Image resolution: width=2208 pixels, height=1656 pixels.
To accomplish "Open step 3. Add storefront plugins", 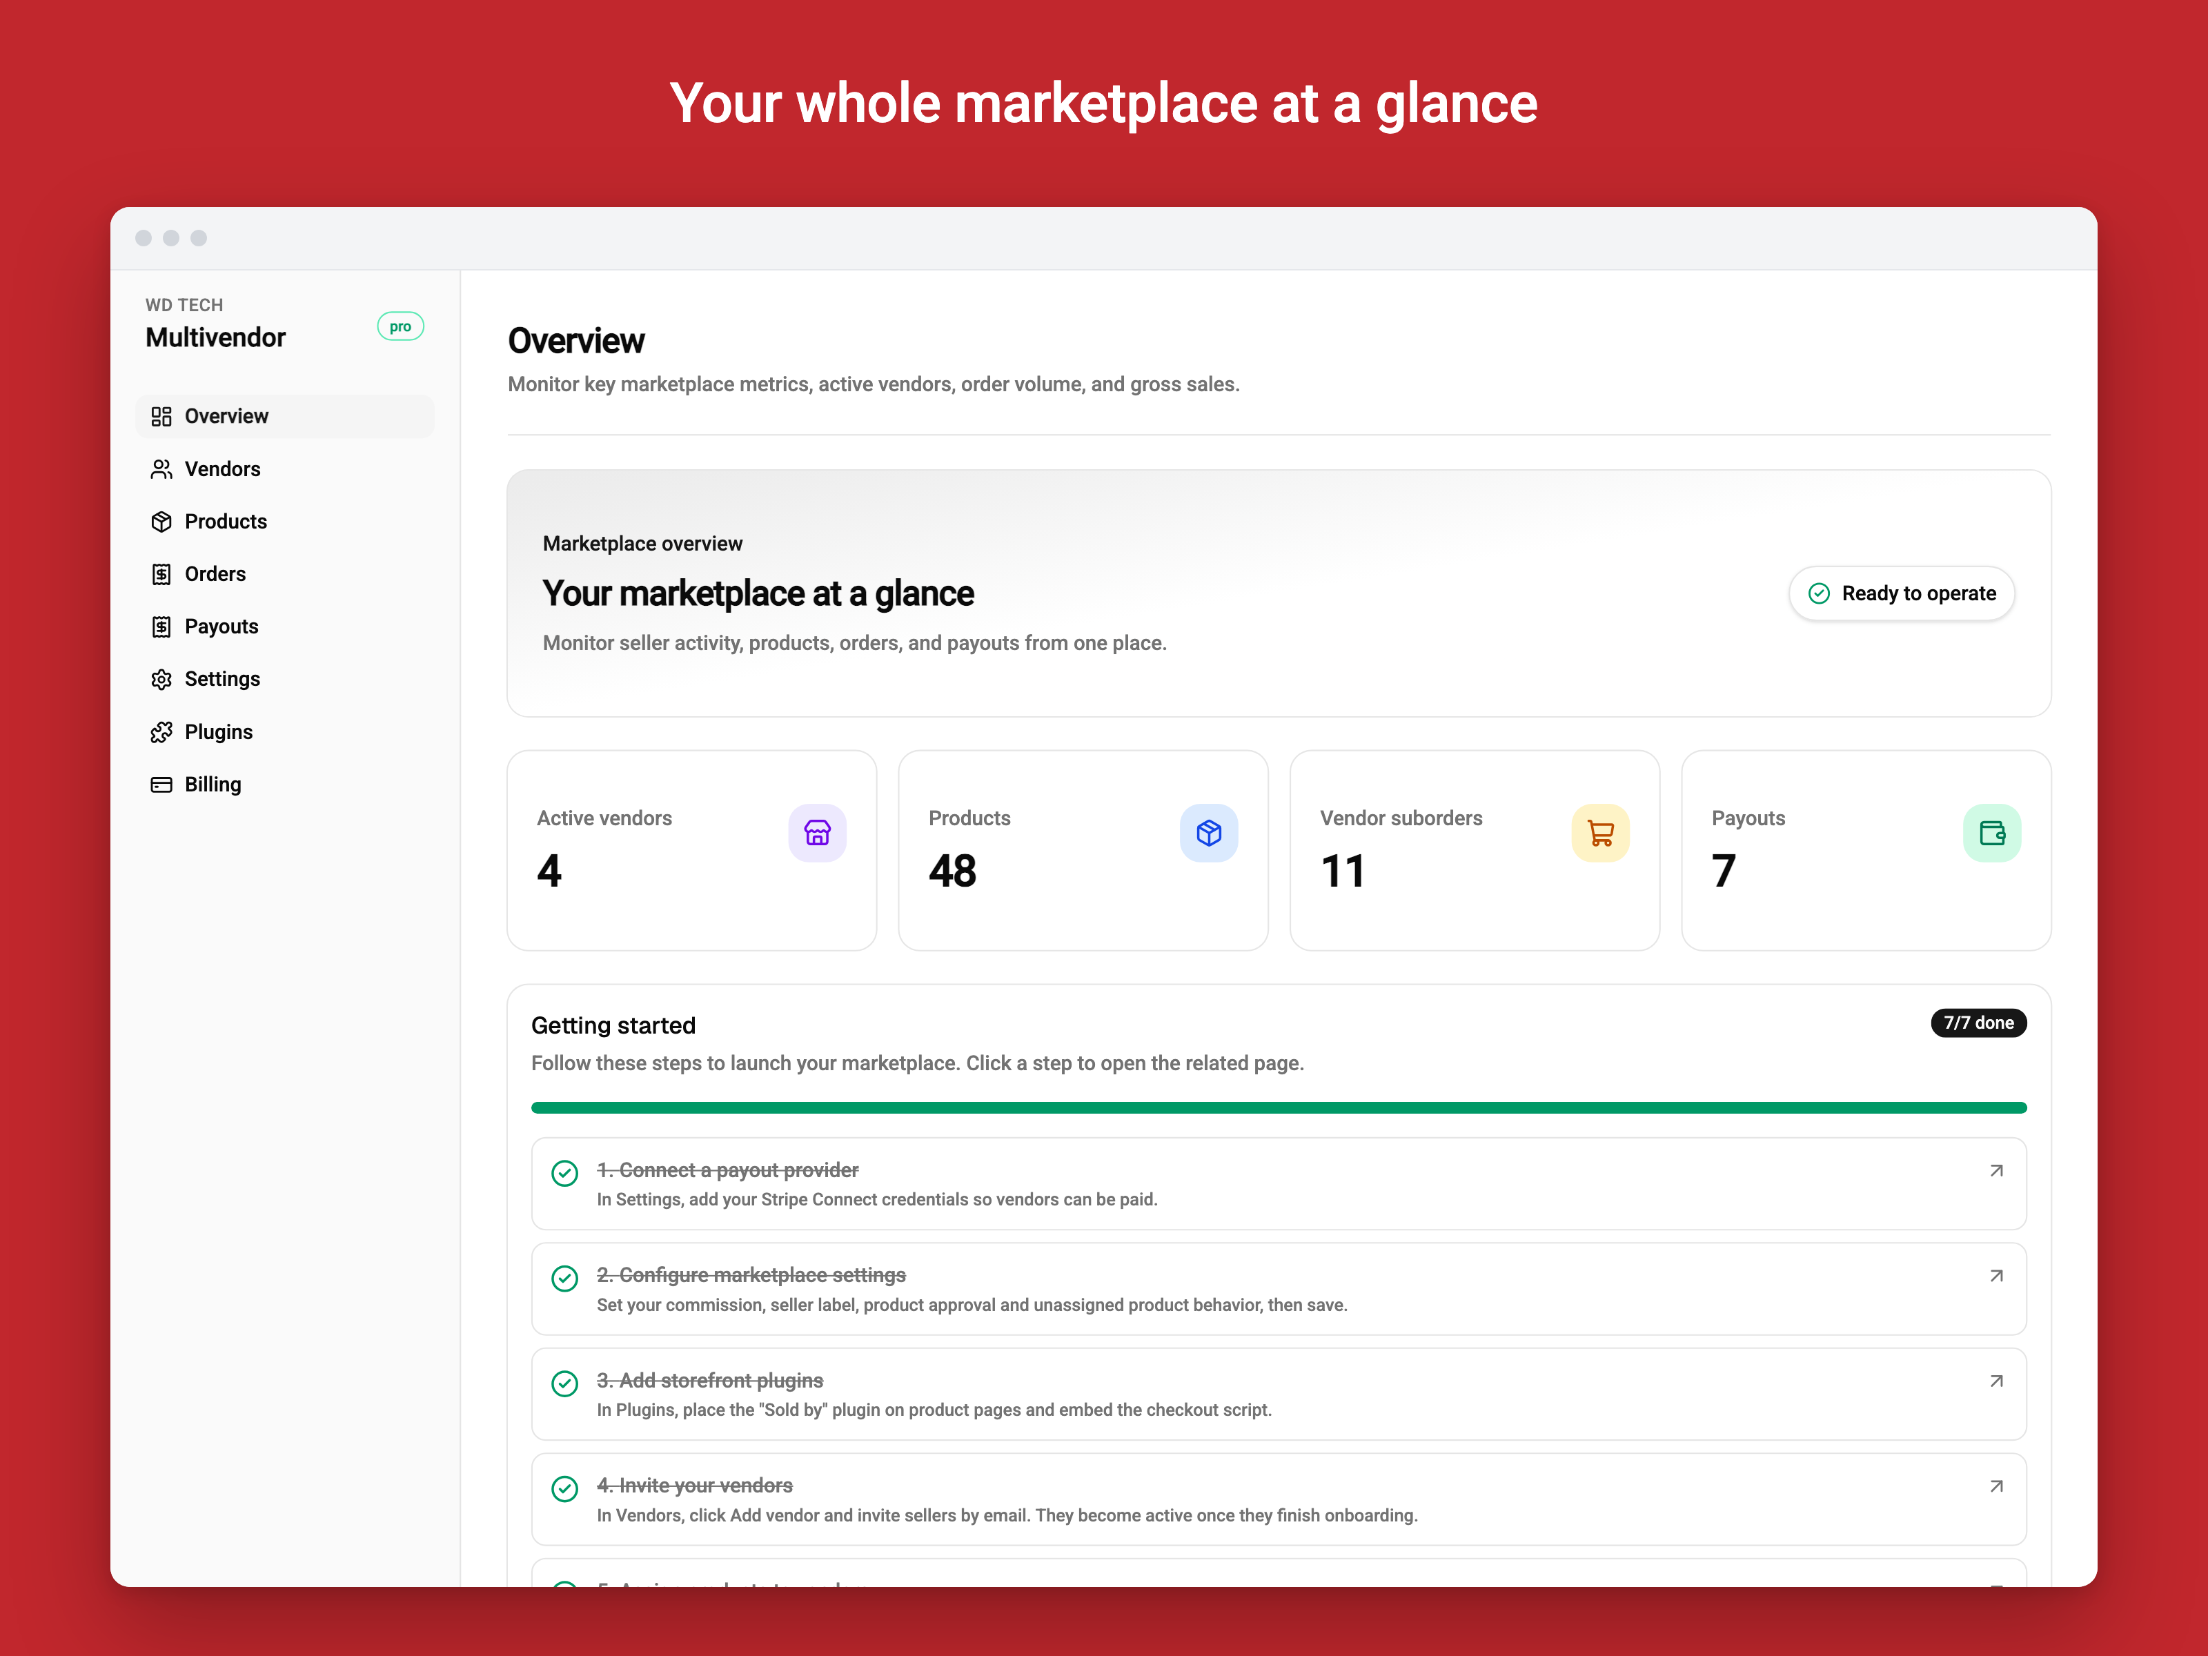I will coord(1279,1394).
